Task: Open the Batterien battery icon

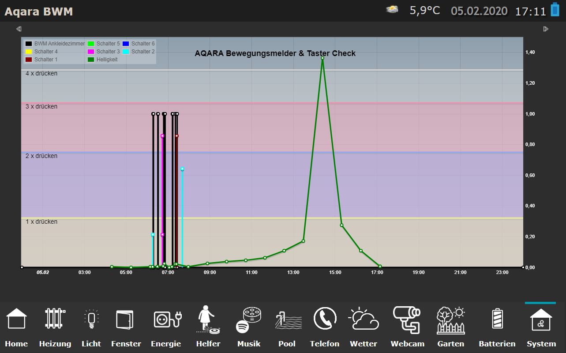Action: pos(497,319)
